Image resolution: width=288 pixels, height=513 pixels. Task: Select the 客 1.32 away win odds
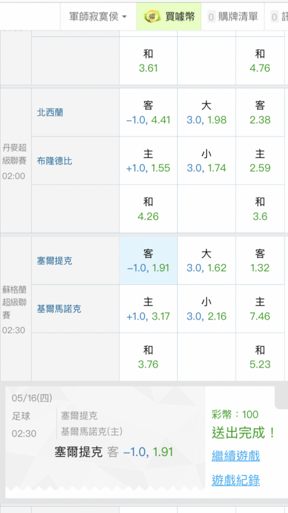260,261
